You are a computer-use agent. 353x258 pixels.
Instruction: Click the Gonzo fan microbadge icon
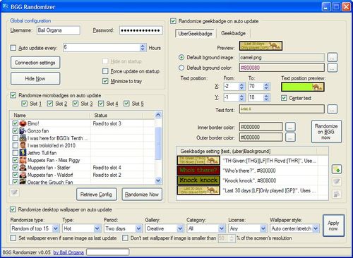pyautogui.click(x=23, y=130)
